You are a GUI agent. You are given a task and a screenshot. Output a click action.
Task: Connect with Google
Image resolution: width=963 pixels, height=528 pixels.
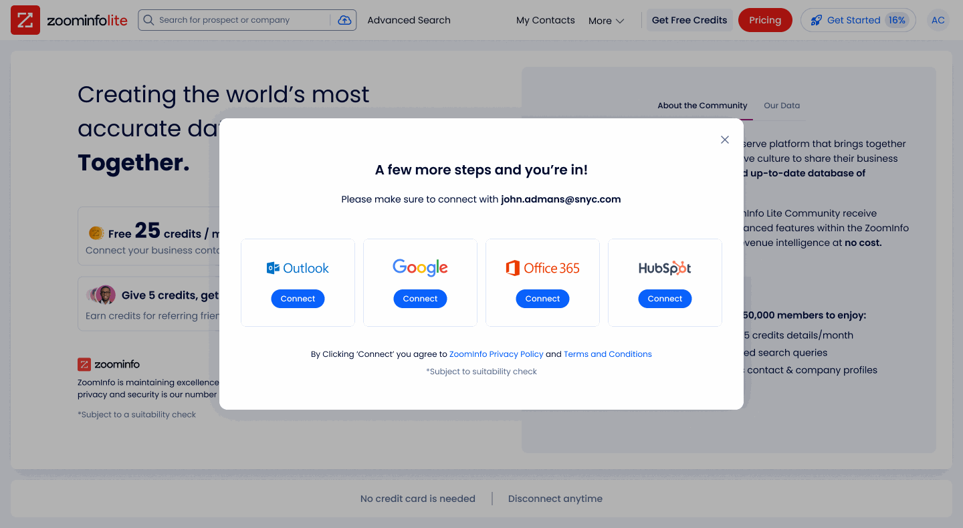click(420, 299)
